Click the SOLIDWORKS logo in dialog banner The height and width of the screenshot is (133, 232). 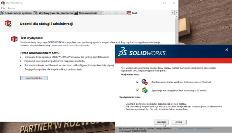pyautogui.click(x=142, y=52)
